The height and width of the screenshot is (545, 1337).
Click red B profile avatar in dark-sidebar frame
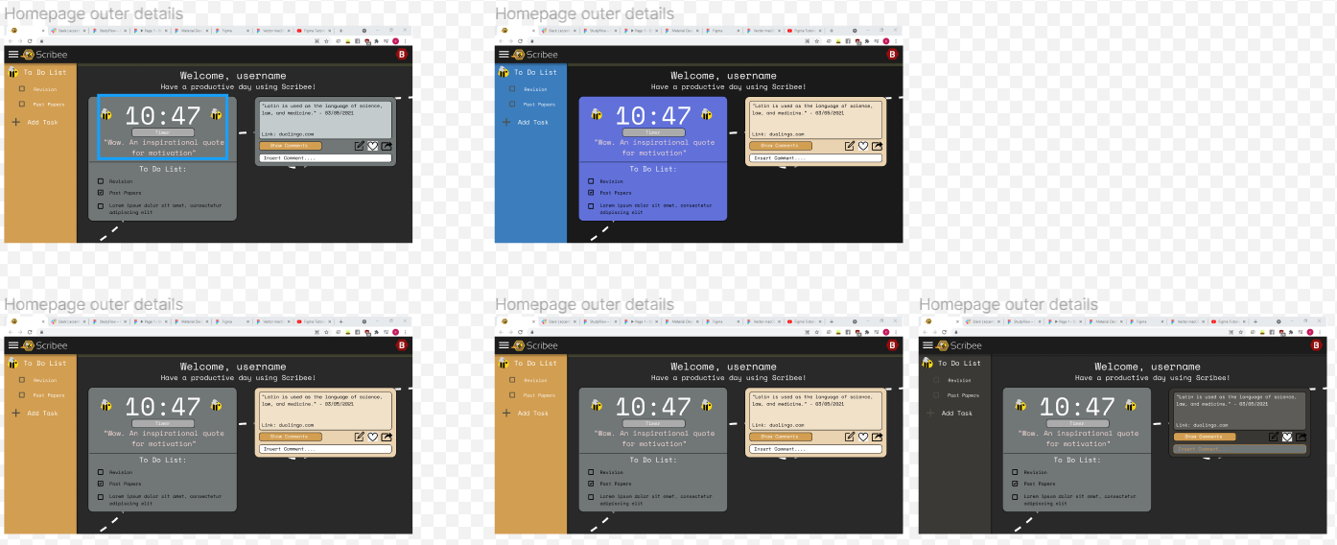pos(1317,345)
